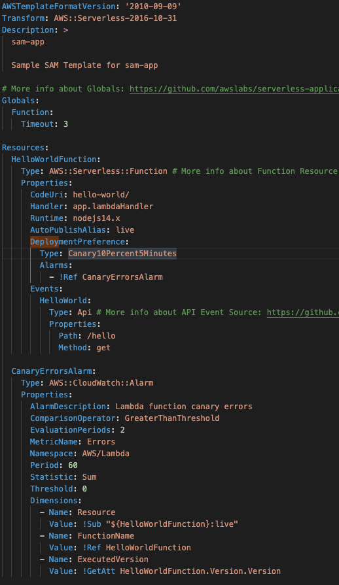Click the Statistic value Sum
Viewport: 339px width, 585px height.
click(89, 477)
